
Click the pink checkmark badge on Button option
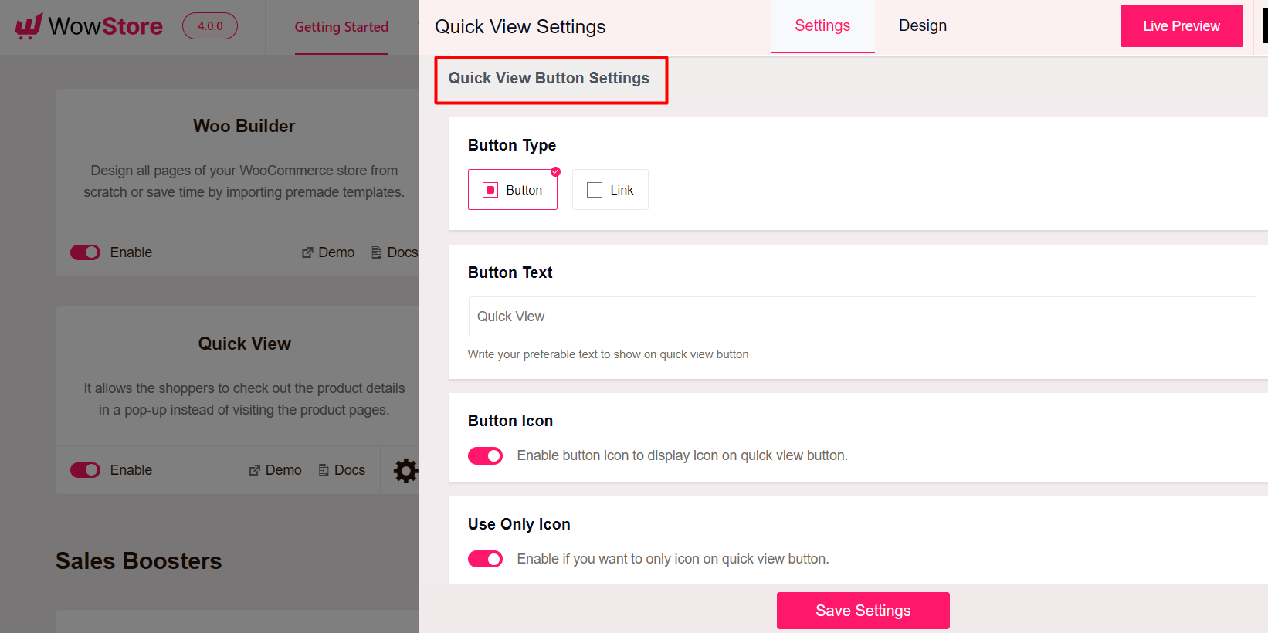pos(554,171)
